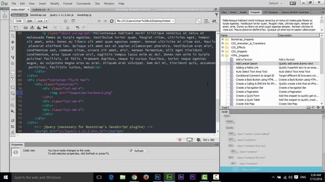Open File Management up-down arrows icon
This screenshot has height=182, width=325.
point(214,21)
